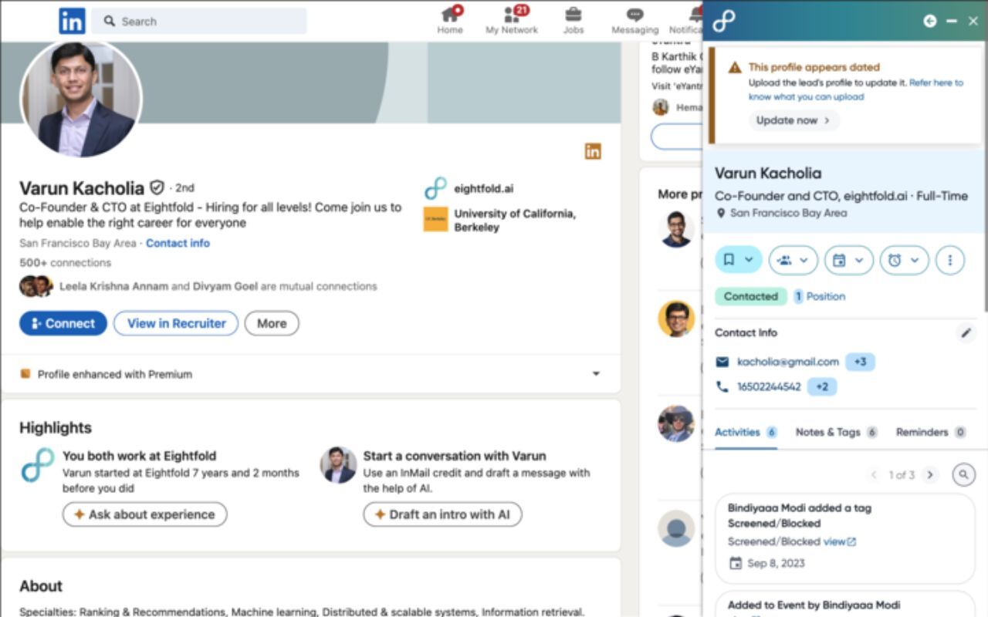988x617 pixels.
Task: Expand the calendar schedule dropdown
Action: click(849, 260)
